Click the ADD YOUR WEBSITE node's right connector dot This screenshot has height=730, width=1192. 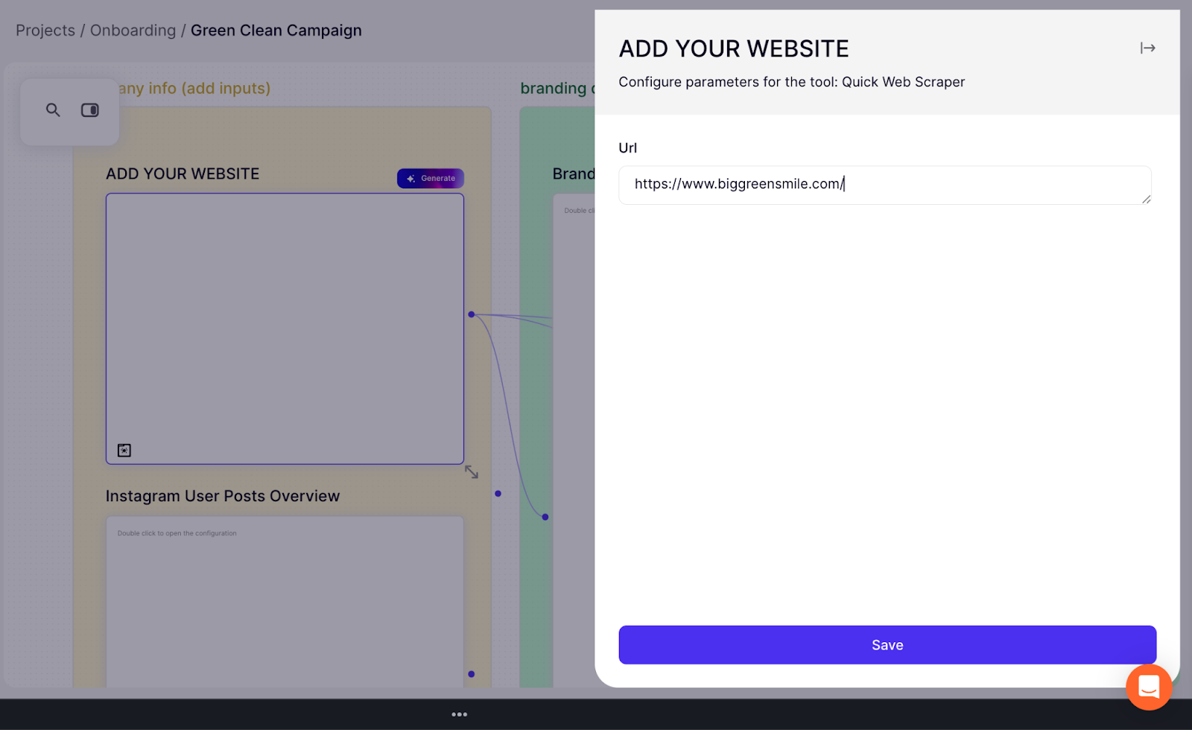point(471,314)
